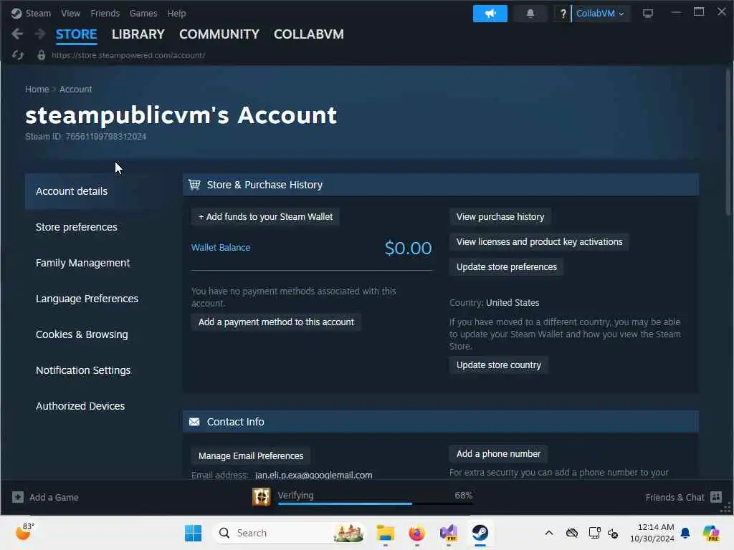This screenshot has height=550, width=734.
Task: Click Add funds to your Steam Wallet
Action: coord(265,216)
